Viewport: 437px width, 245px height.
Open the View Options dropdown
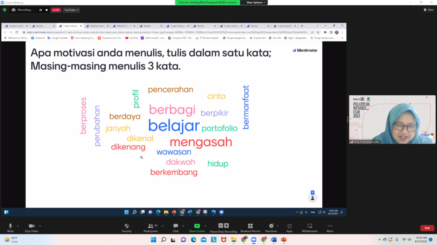click(256, 3)
